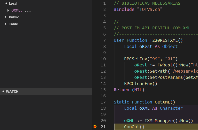Collapse the WATCH panel section

(3, 91)
